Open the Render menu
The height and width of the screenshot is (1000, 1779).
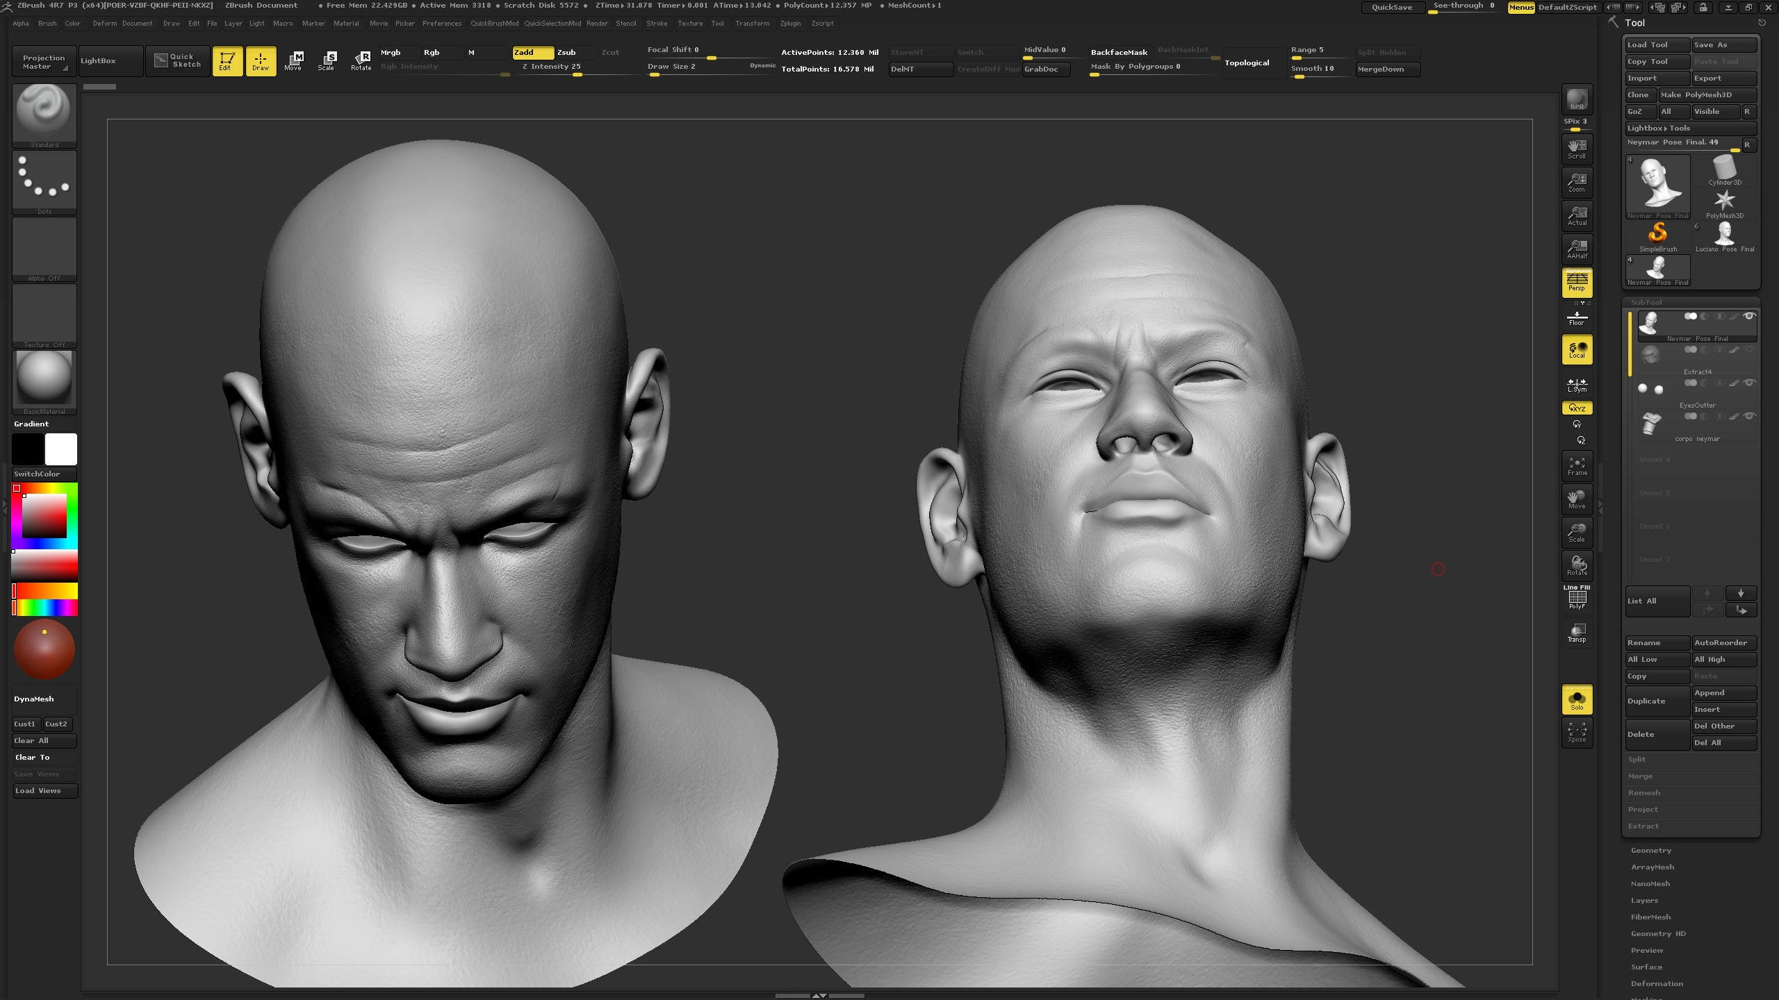click(597, 24)
